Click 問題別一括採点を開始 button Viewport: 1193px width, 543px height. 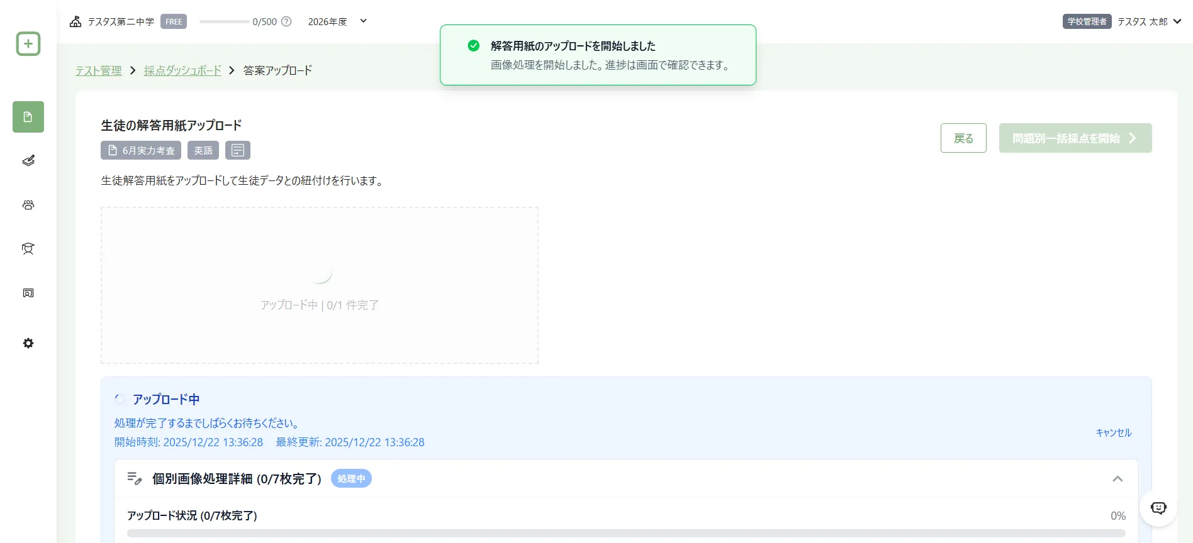pos(1075,138)
